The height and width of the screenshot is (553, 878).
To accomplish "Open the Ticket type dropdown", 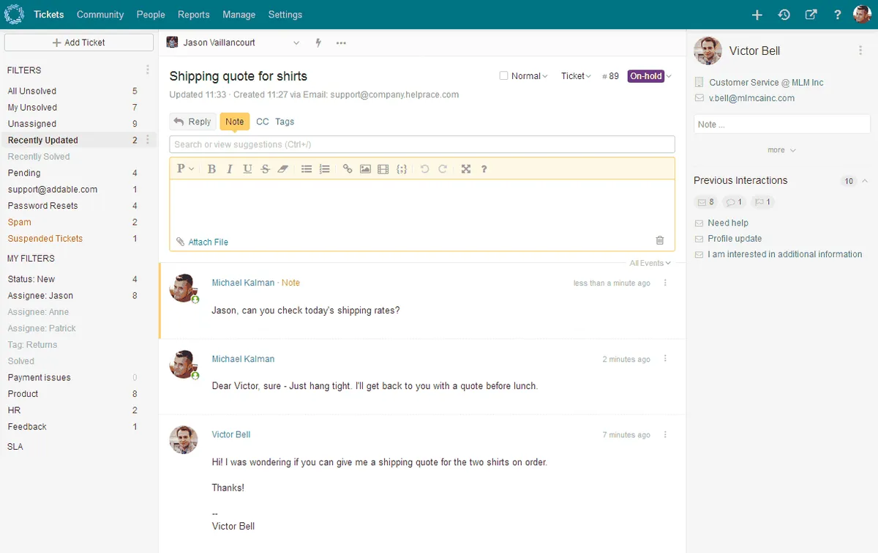I will pyautogui.click(x=576, y=76).
